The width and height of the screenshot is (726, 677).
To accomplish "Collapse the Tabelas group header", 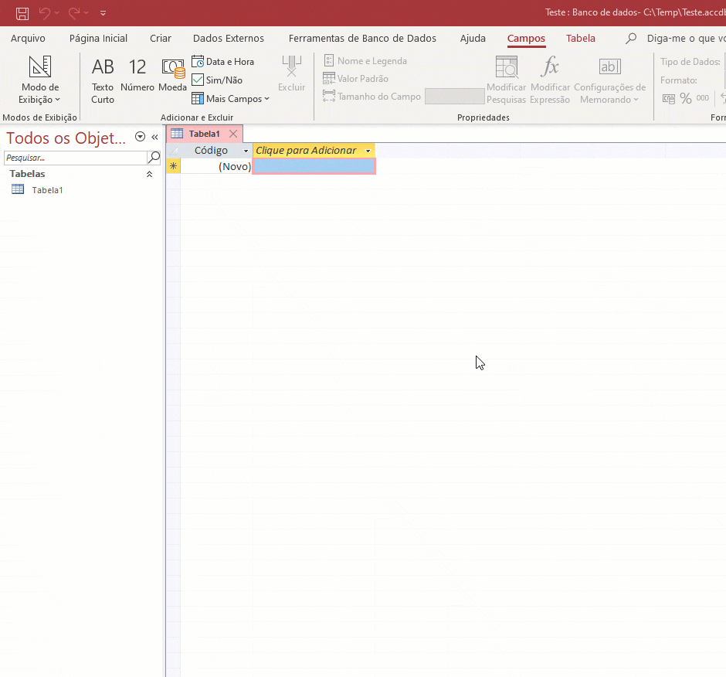I will point(149,174).
